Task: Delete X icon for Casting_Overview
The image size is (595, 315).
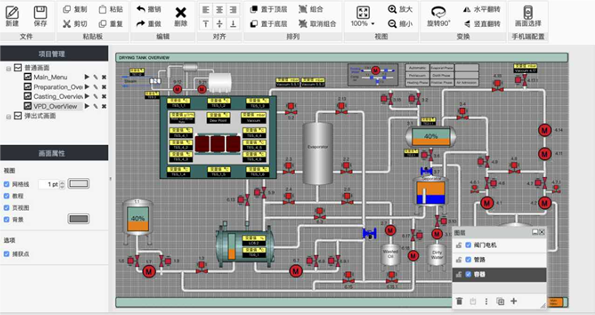Action: click(x=104, y=96)
